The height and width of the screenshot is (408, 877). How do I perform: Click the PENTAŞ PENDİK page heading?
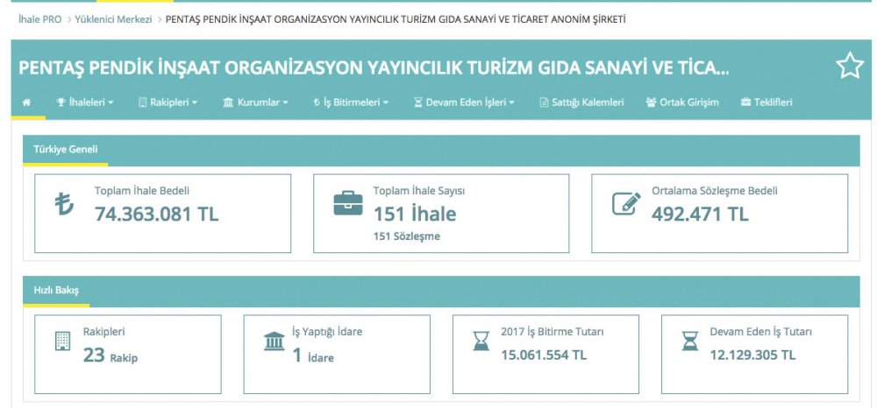pos(374,68)
